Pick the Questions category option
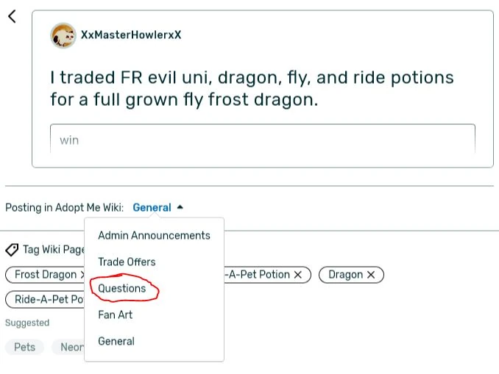This screenshot has width=499, height=374. (x=122, y=288)
